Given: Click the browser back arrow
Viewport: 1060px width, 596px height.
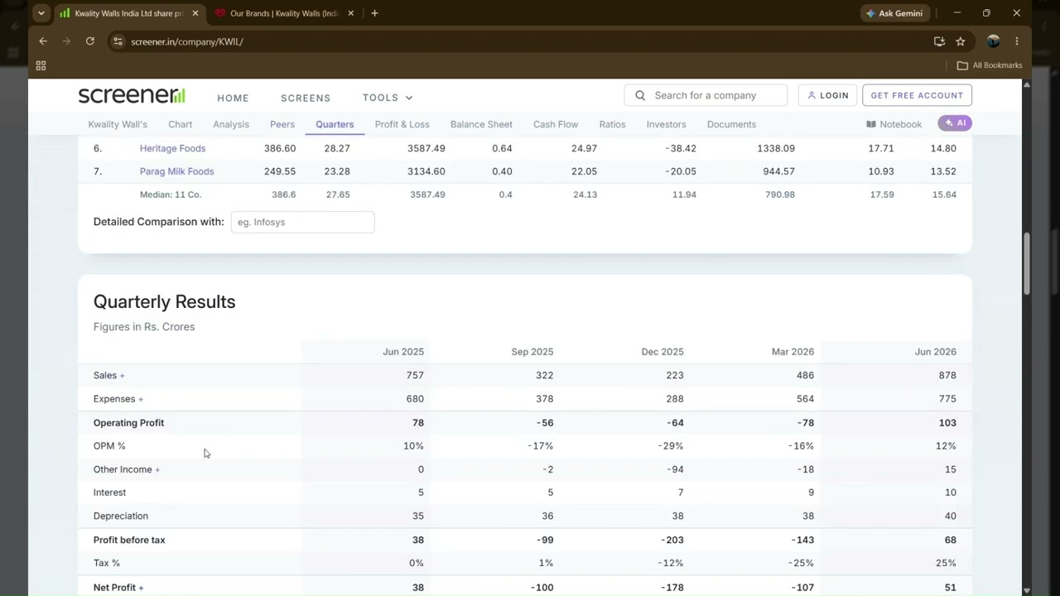Looking at the screenshot, I should tap(43, 41).
